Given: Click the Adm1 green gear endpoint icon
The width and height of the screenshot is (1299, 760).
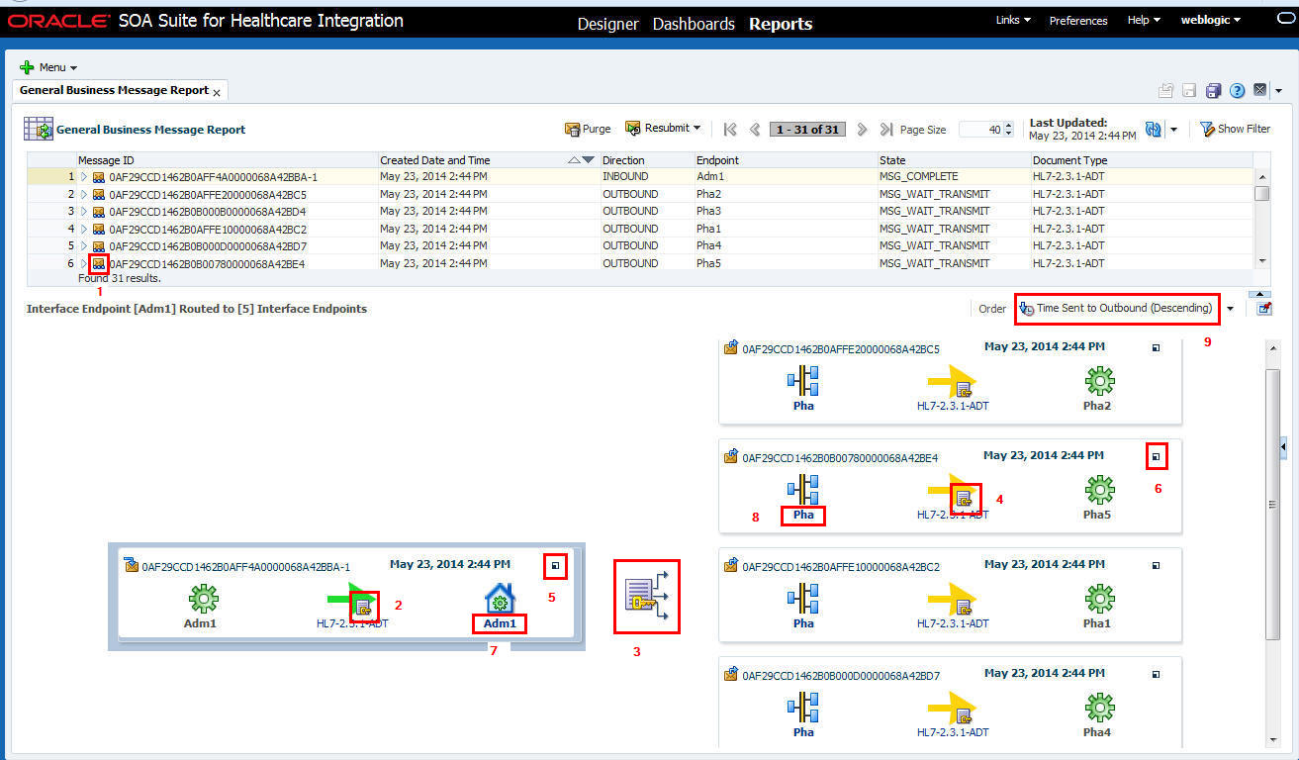Looking at the screenshot, I should 203,598.
